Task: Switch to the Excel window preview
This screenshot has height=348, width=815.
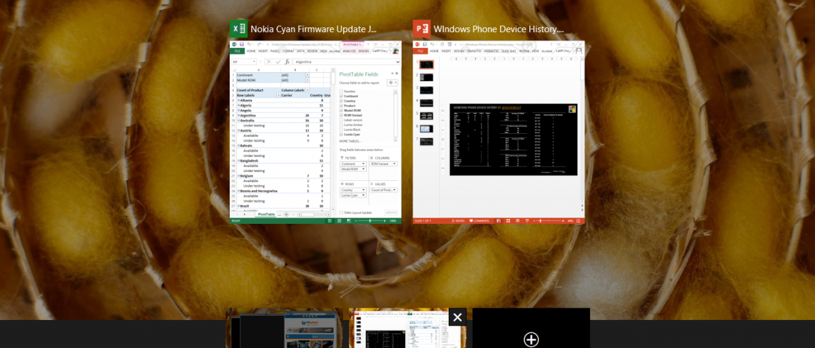Action: click(316, 132)
